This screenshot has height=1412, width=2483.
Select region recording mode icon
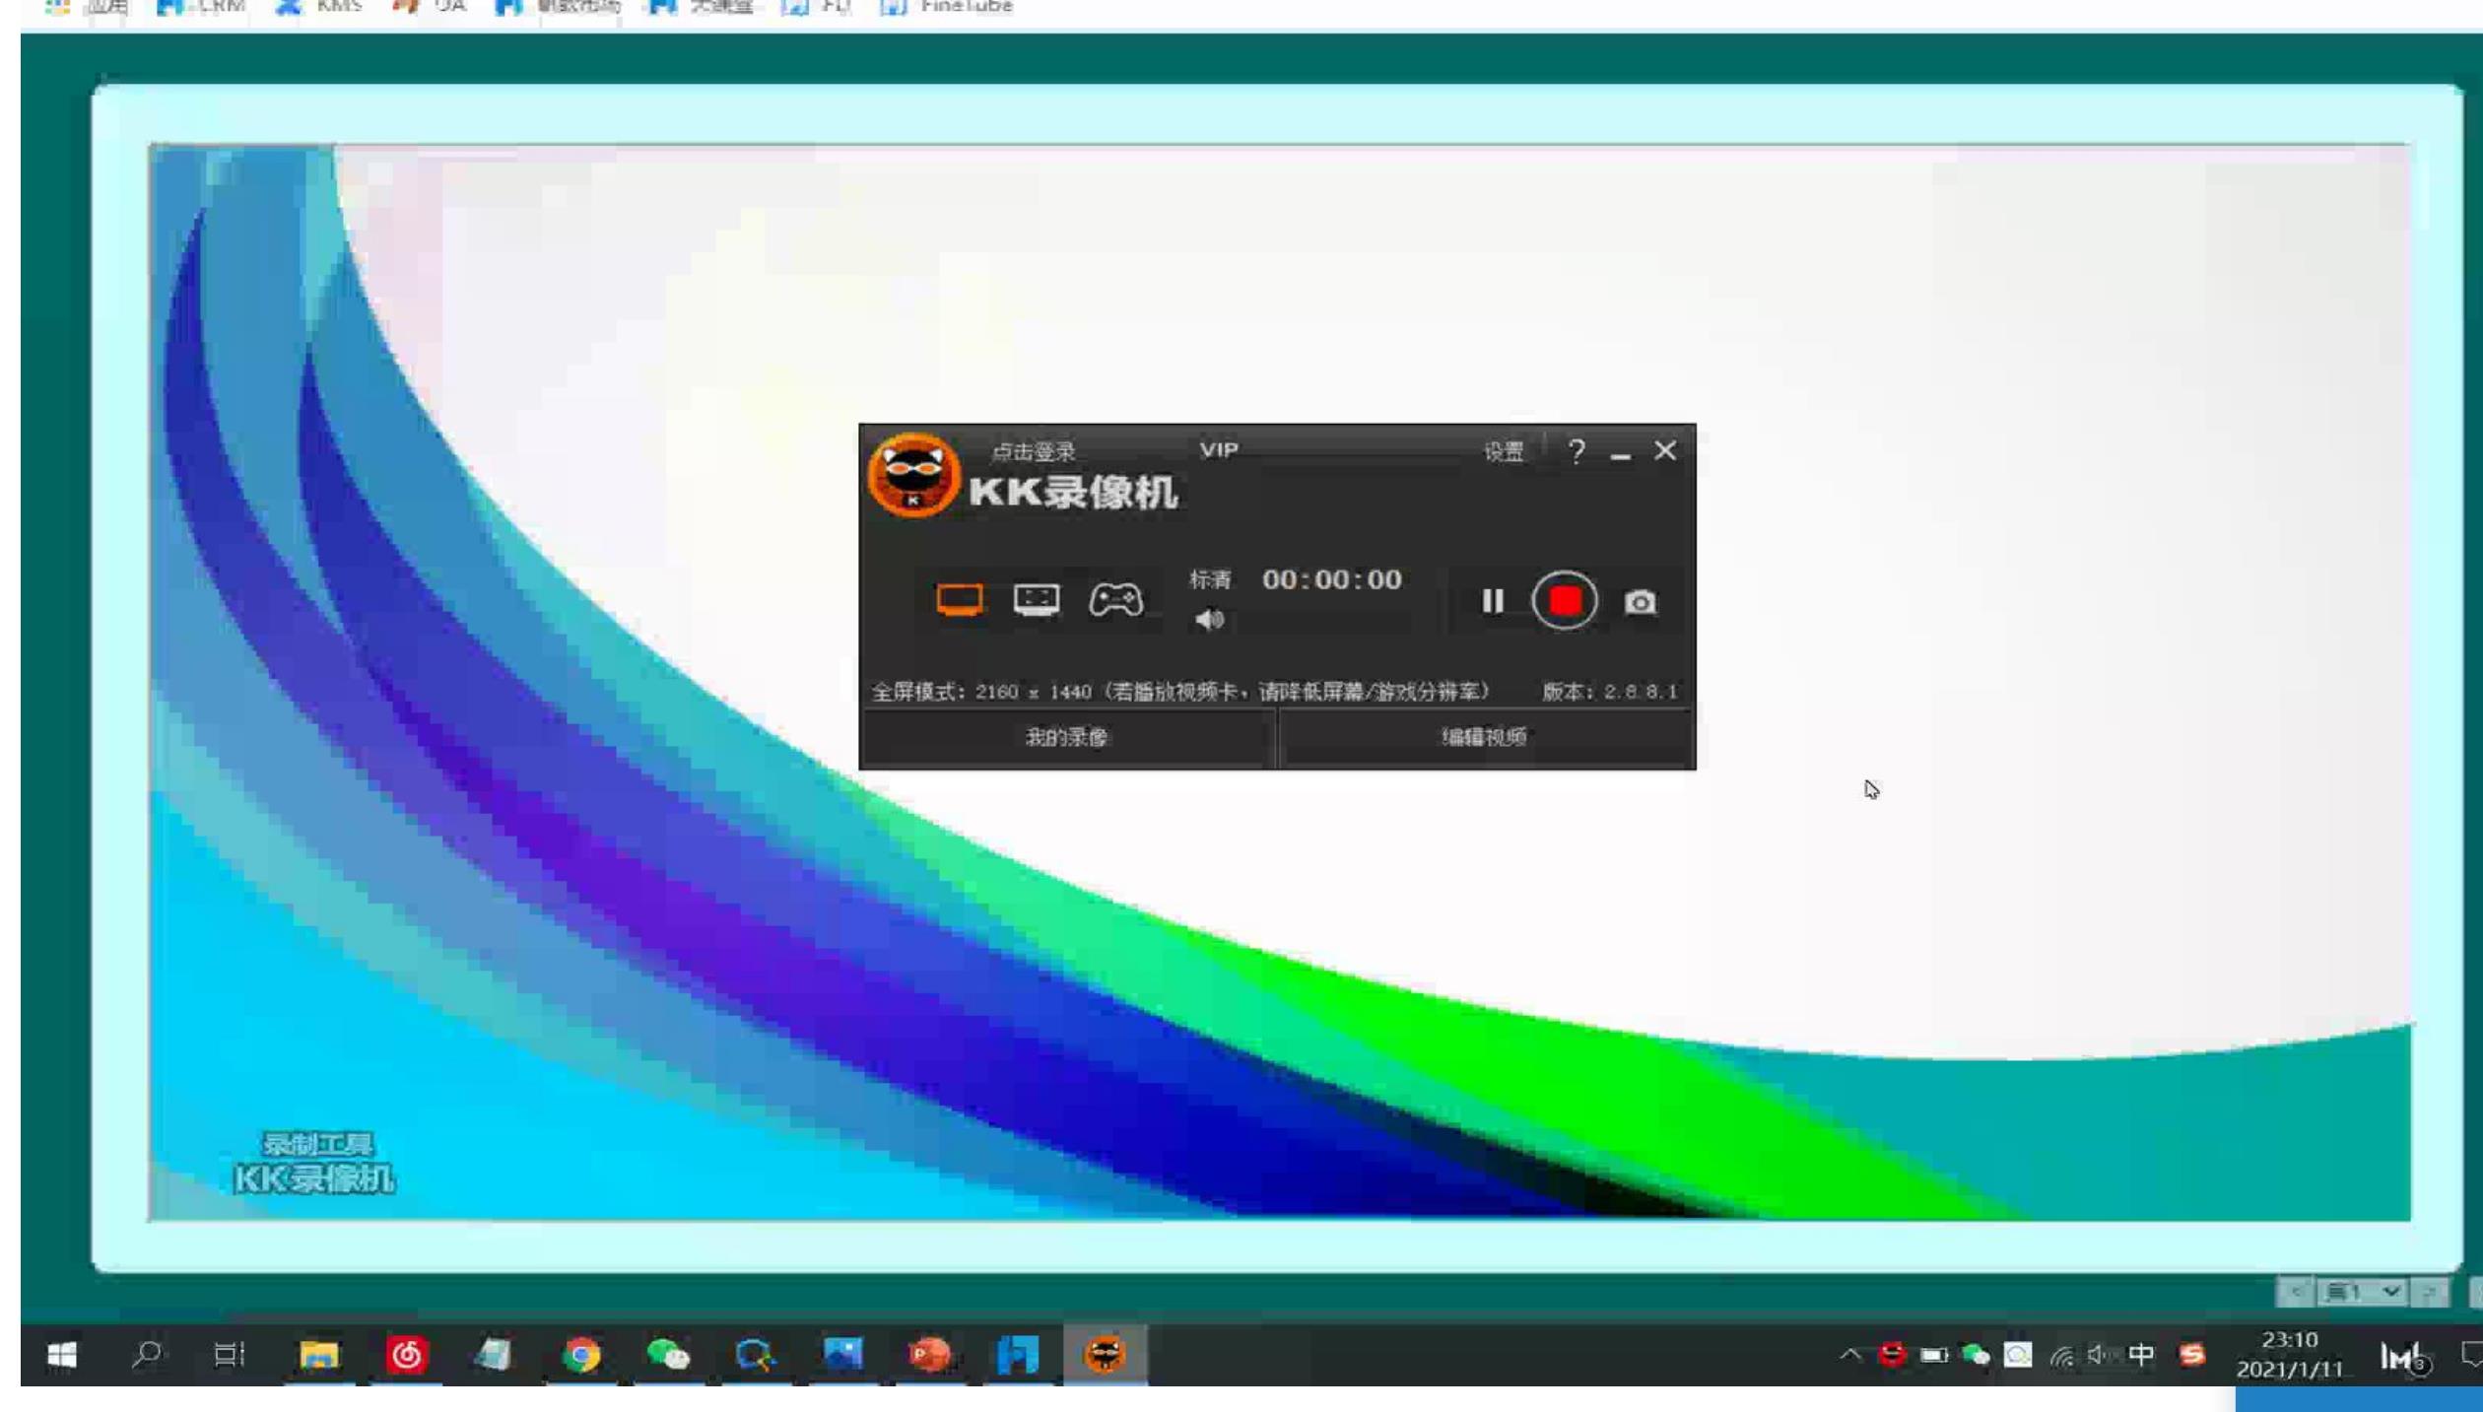click(x=1037, y=599)
